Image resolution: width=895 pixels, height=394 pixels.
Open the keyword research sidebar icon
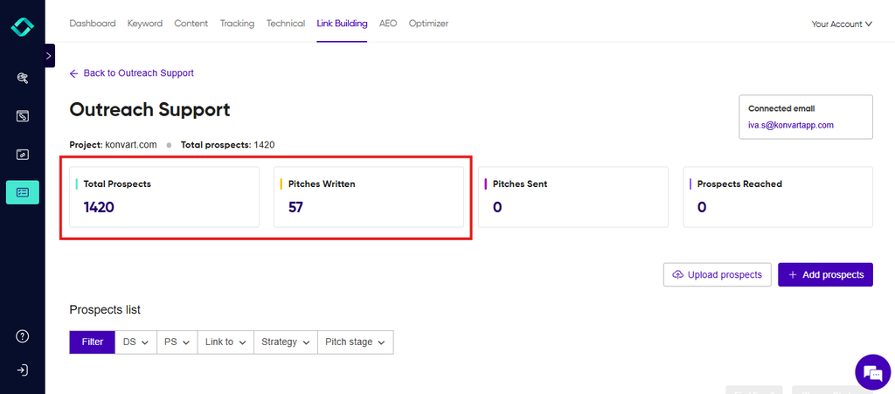[x=22, y=78]
